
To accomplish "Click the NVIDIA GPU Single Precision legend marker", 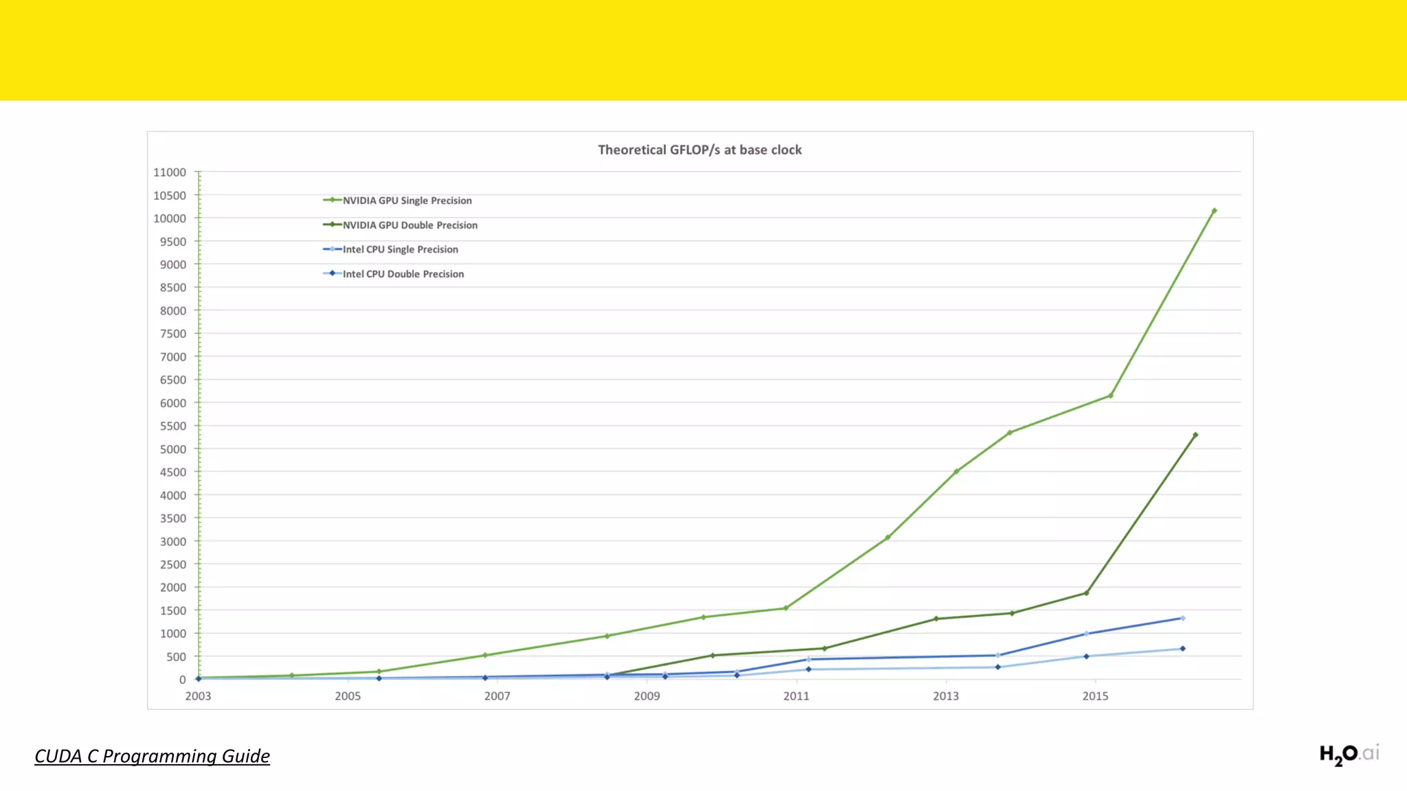I will click(x=332, y=200).
